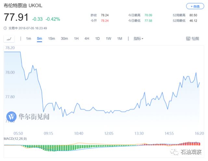This screenshot has width=208, height=161.
Task: Select the 5m interval tab
Action: click(40, 39)
